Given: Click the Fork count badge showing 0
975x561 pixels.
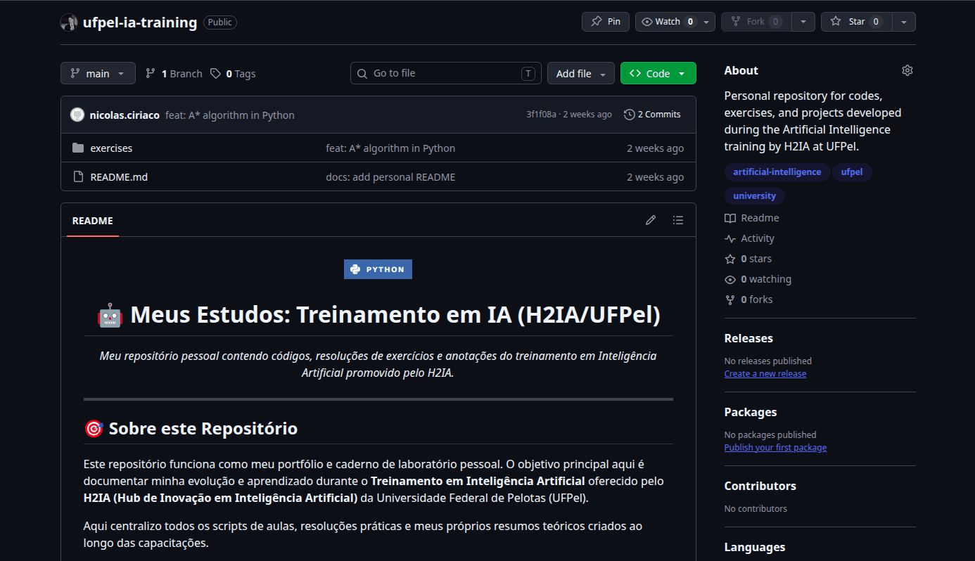Looking at the screenshot, I should tap(775, 22).
